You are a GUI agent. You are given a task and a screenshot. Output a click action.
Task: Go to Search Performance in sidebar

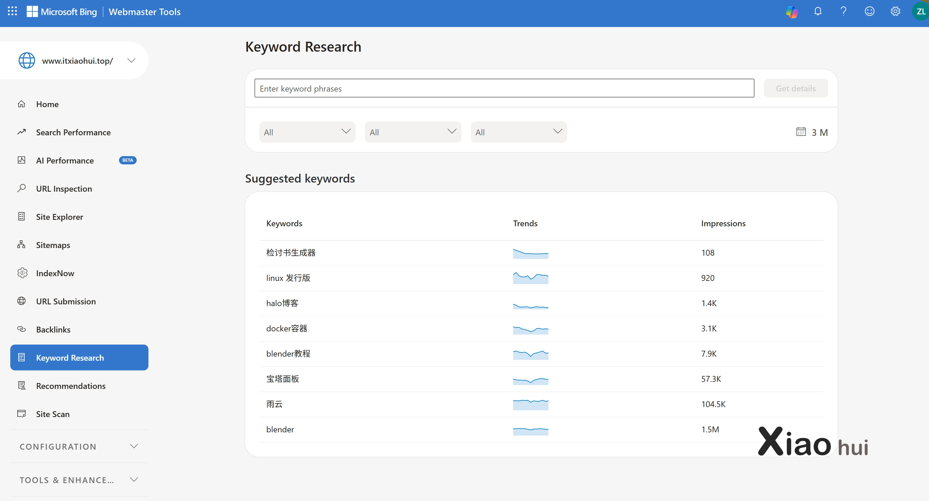click(x=73, y=132)
